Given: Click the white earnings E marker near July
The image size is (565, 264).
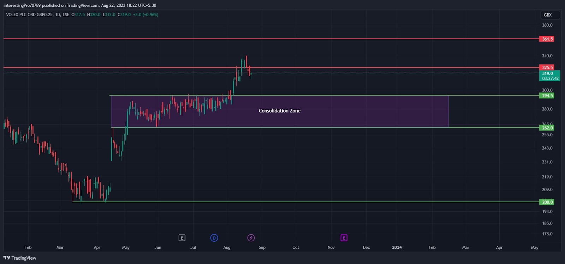Looking at the screenshot, I should click(182, 238).
